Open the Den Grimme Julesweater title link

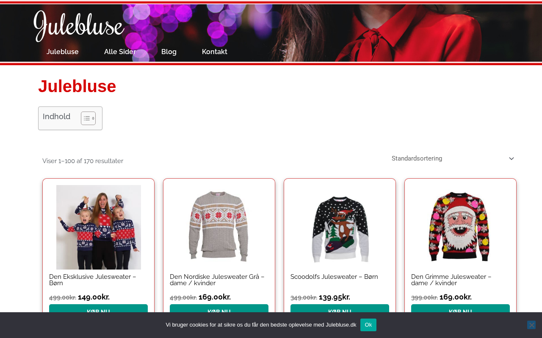tap(451, 280)
